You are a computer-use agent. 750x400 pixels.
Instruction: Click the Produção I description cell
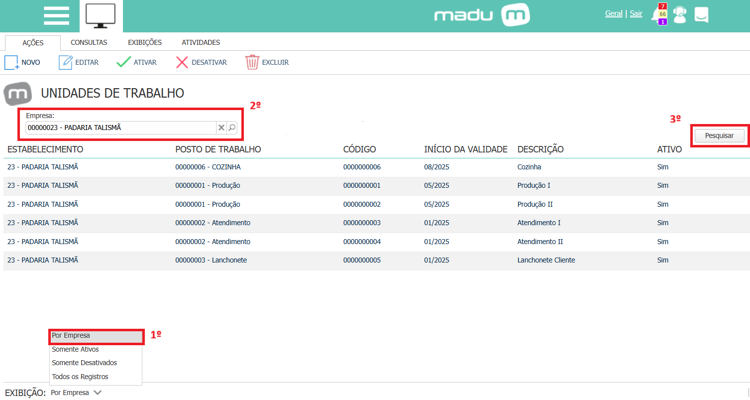point(534,185)
